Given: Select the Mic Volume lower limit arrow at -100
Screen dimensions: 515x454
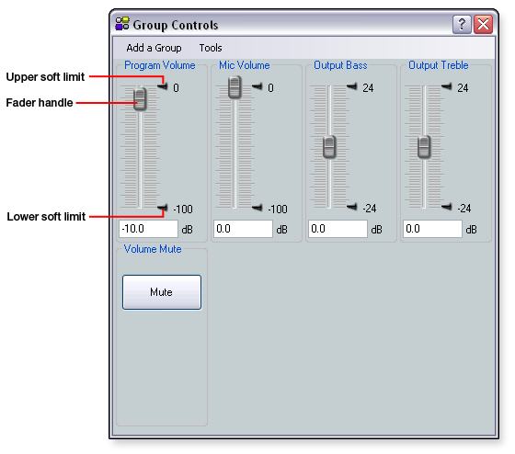Looking at the screenshot, I should [257, 208].
